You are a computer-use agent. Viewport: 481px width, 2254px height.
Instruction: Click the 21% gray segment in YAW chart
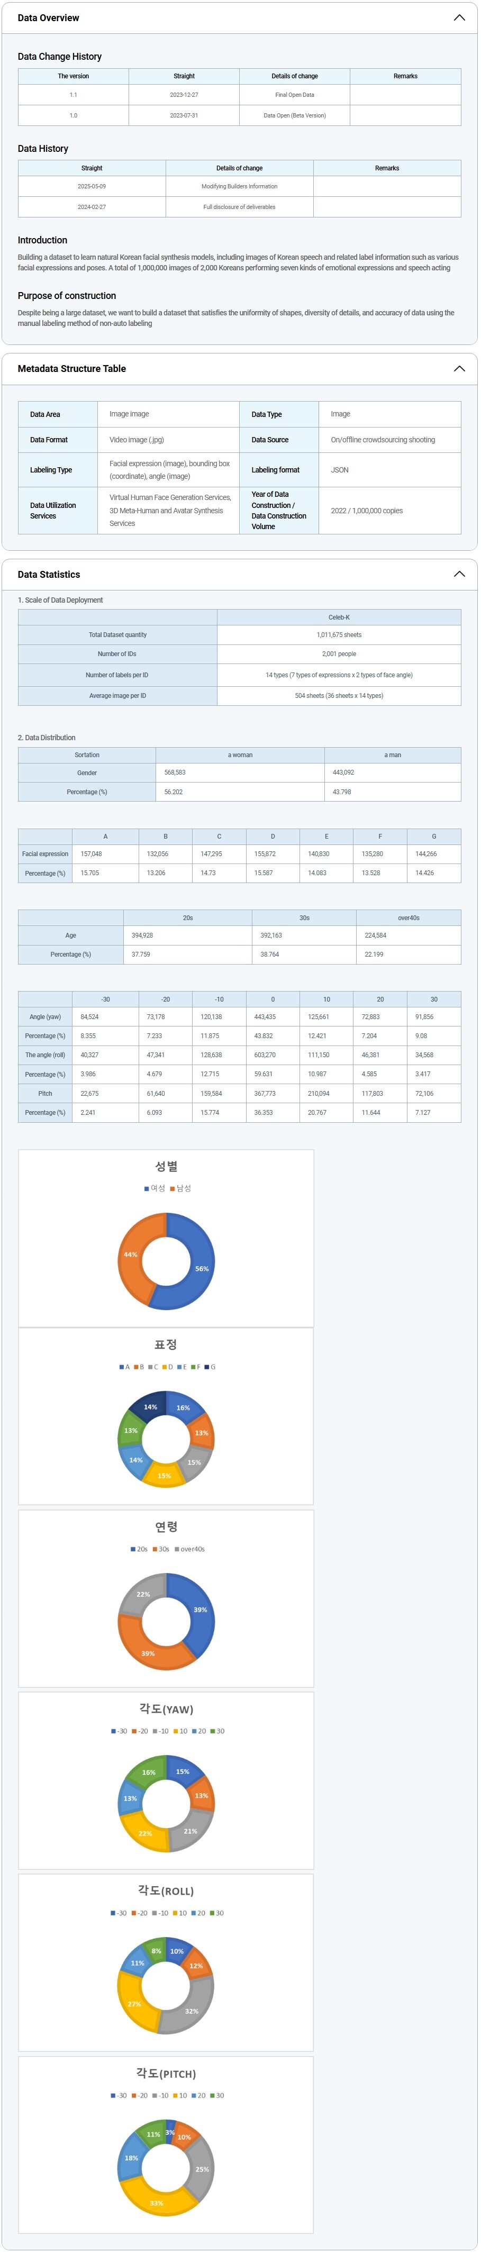coord(190,1831)
